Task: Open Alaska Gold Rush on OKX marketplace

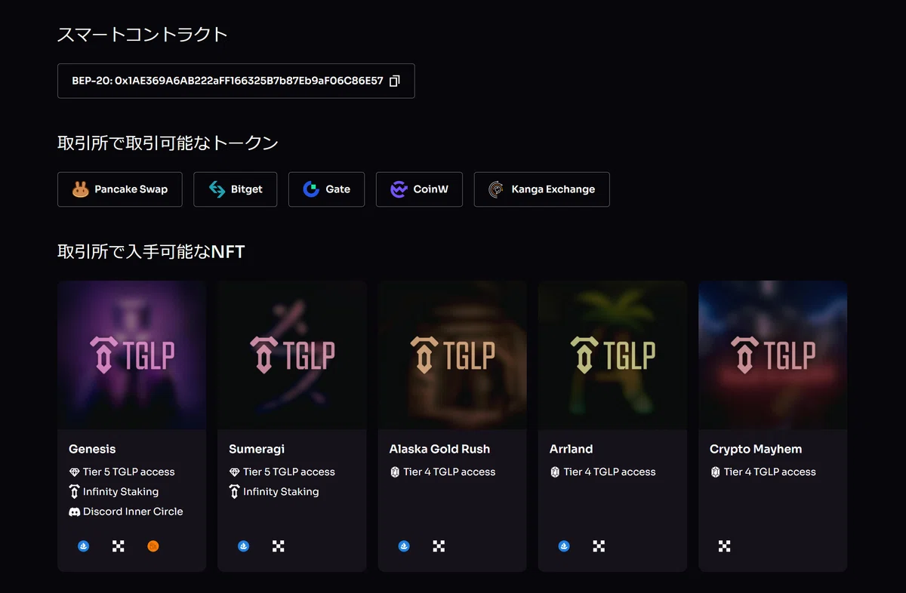Action: pyautogui.click(x=439, y=546)
